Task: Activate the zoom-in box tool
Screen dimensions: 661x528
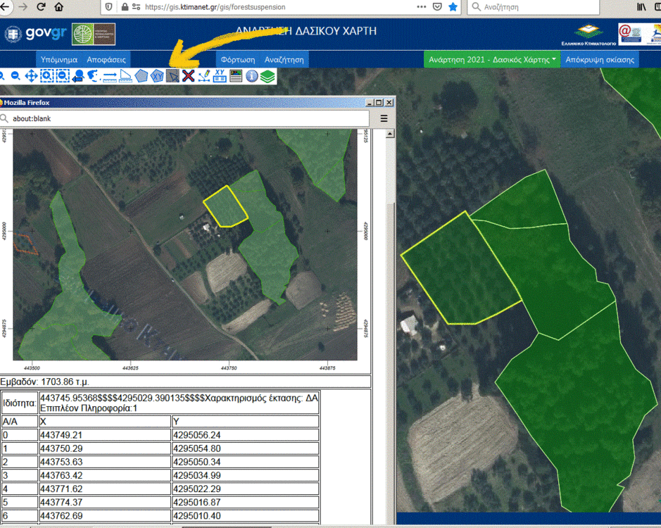Action: [x=47, y=76]
